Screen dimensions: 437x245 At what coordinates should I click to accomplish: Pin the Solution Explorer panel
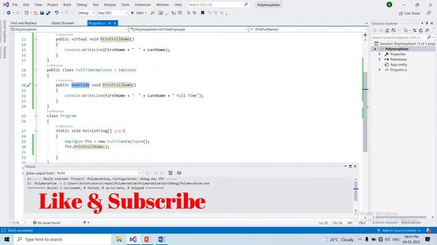click(427, 23)
